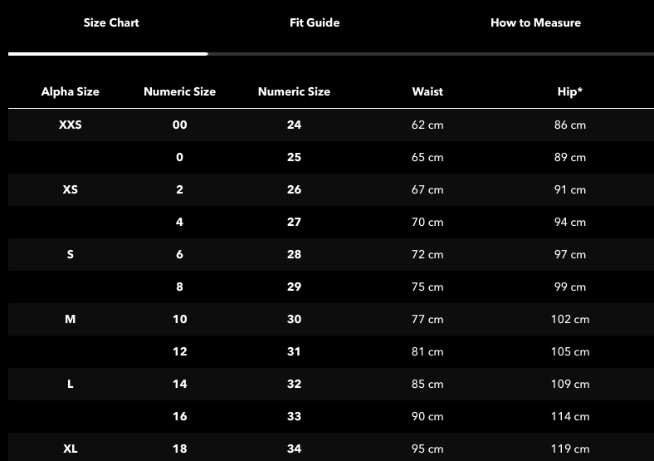The height and width of the screenshot is (461, 654).
Task: Click the 62 cm waist value
Action: pos(427,125)
